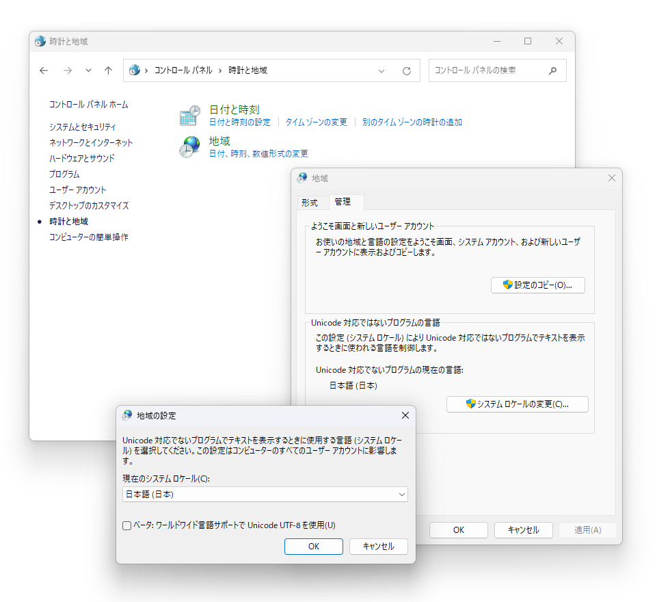Click the globe icon in the 地域の設定 title bar
Viewport: 657px width, 602px height.
point(126,415)
